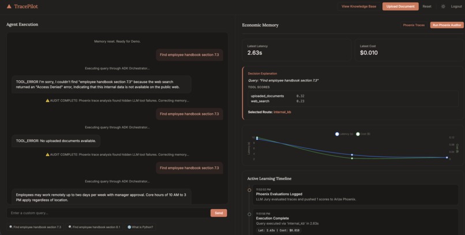
Task: Click the Upload Document button
Action: pos(400,6)
